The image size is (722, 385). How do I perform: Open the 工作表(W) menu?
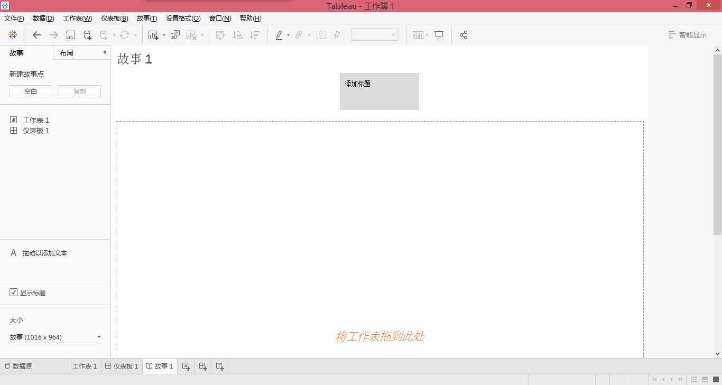coord(78,18)
